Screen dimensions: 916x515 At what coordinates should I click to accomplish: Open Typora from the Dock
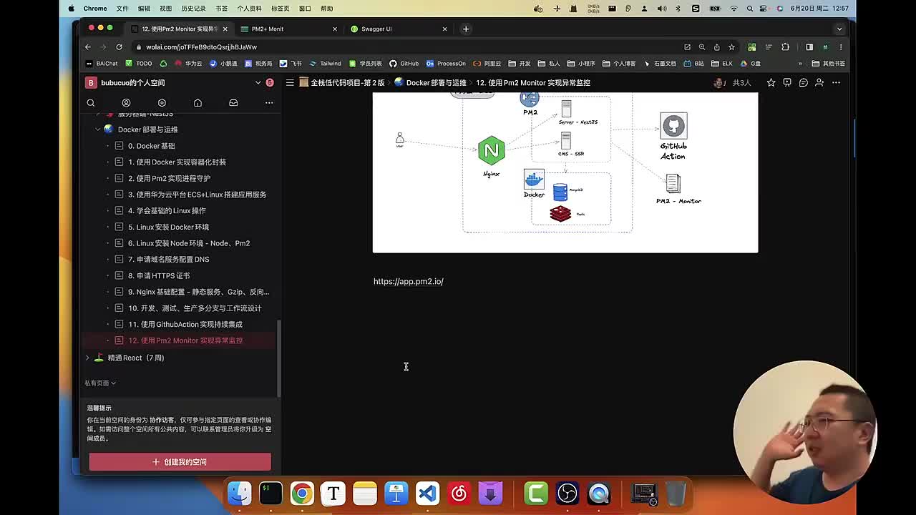[x=333, y=494]
